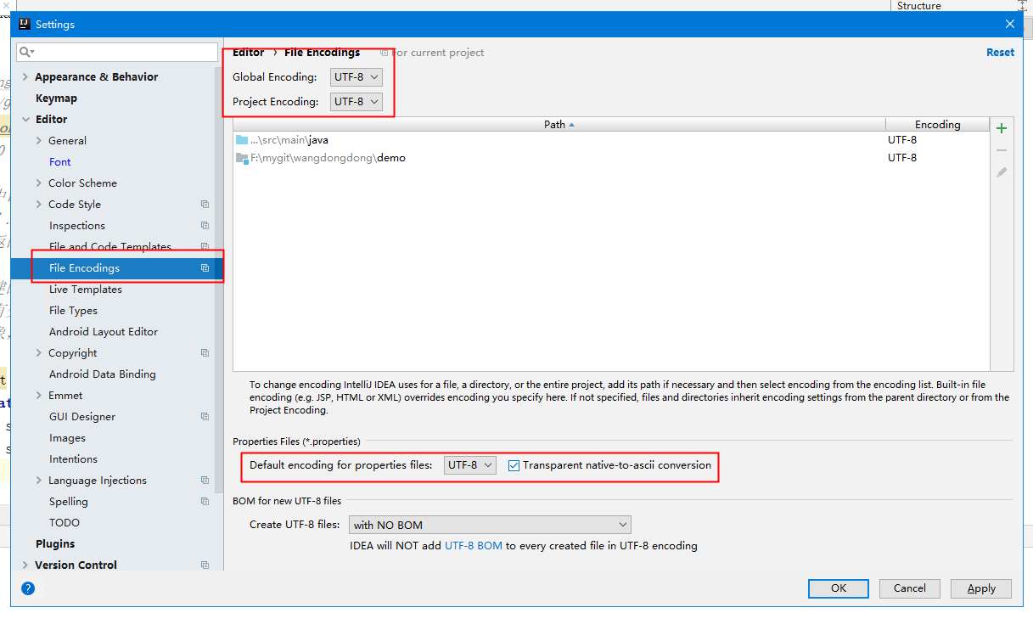The width and height of the screenshot is (1033, 630).
Task: Click UTF-8 encoding cell of demo row
Action: pos(902,158)
